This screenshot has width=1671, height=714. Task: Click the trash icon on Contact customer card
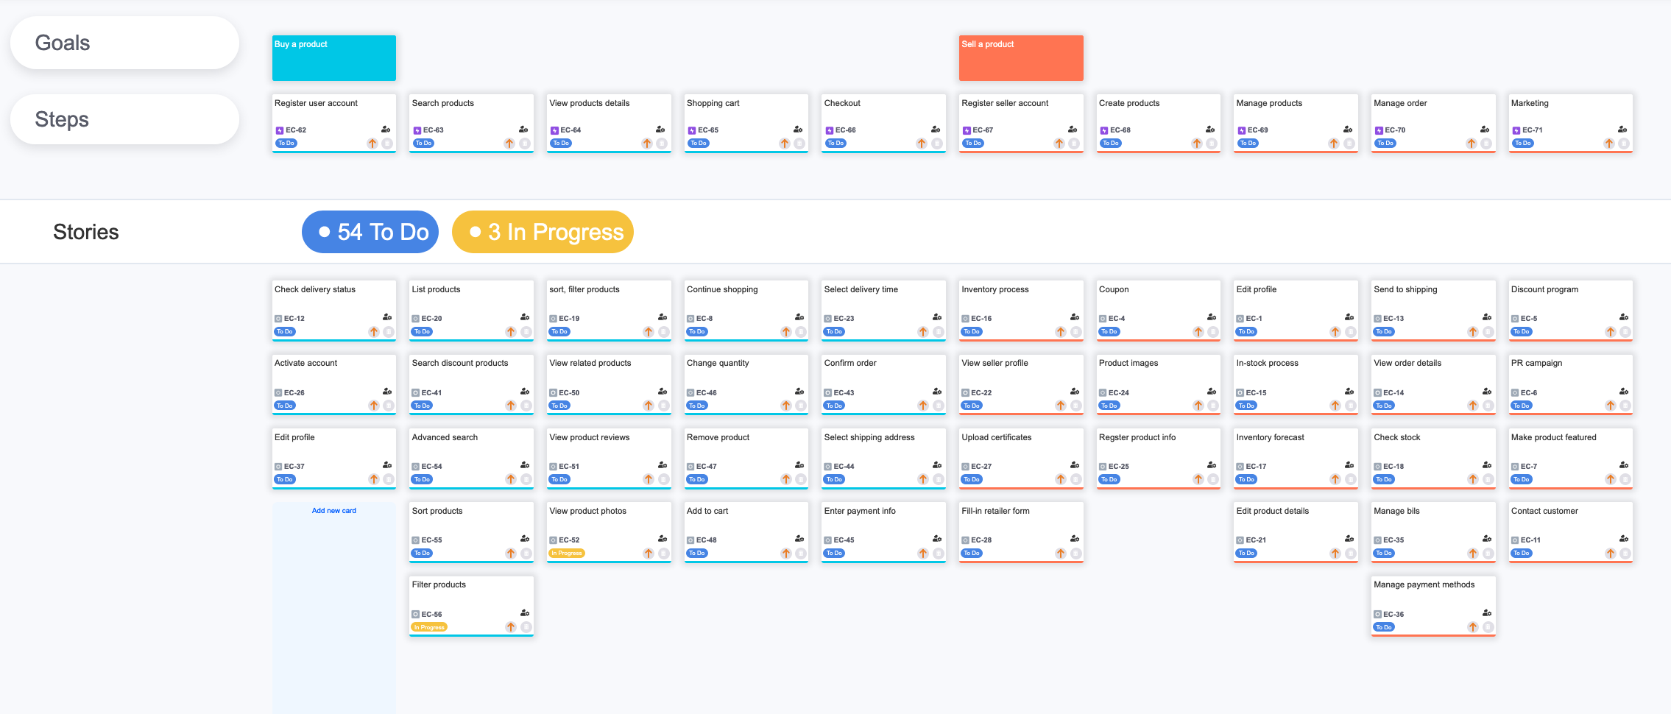click(1625, 554)
